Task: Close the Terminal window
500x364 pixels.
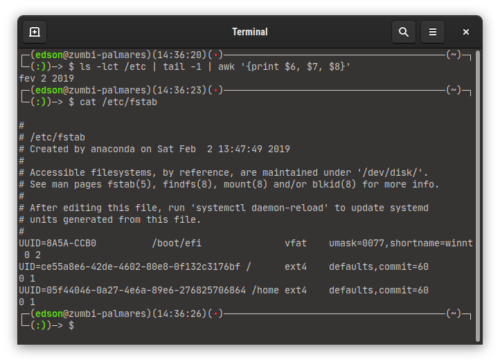Action: tap(466, 32)
